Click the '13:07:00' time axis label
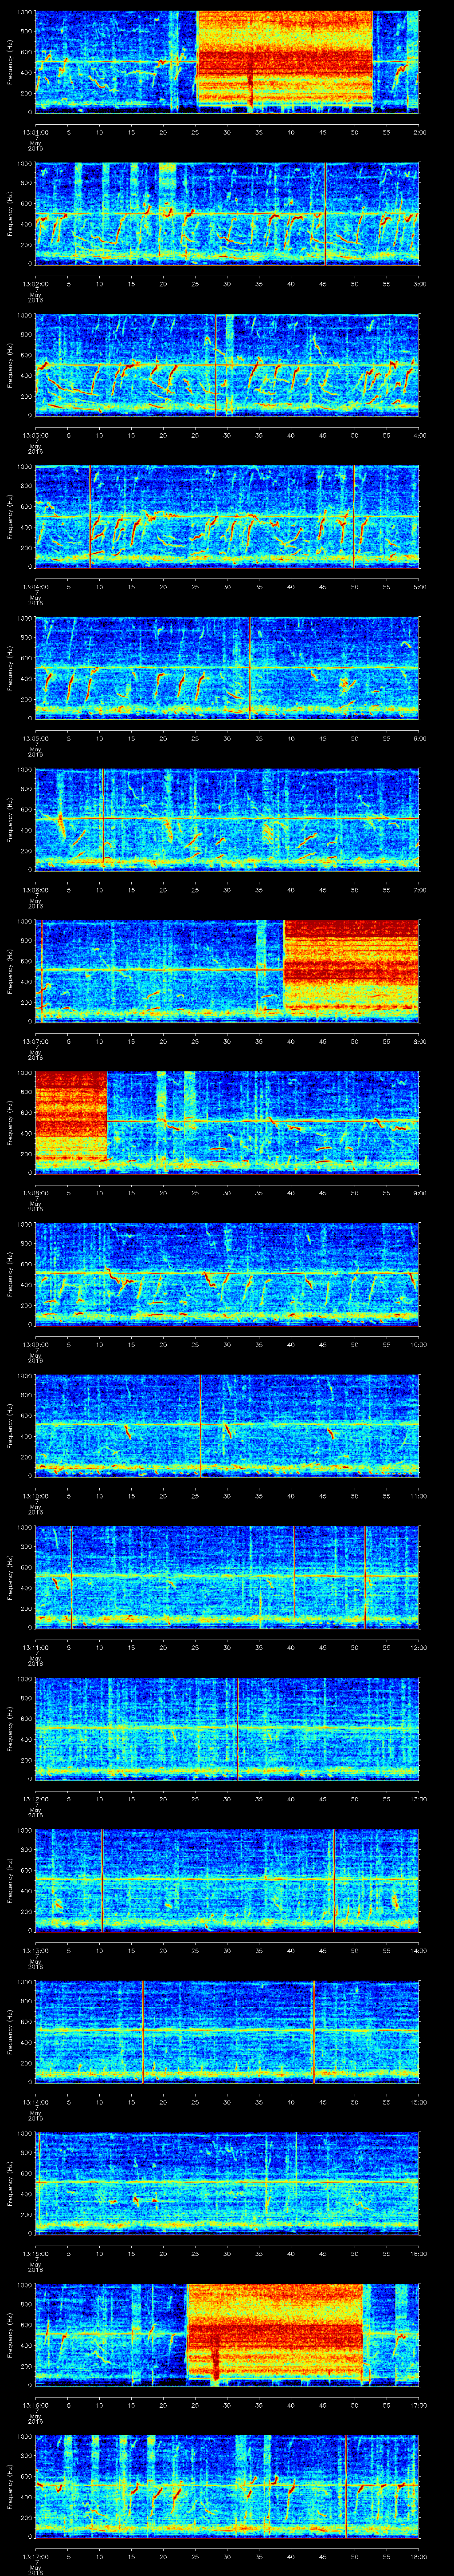Screen dimensions: 454x2576 coord(35,1041)
